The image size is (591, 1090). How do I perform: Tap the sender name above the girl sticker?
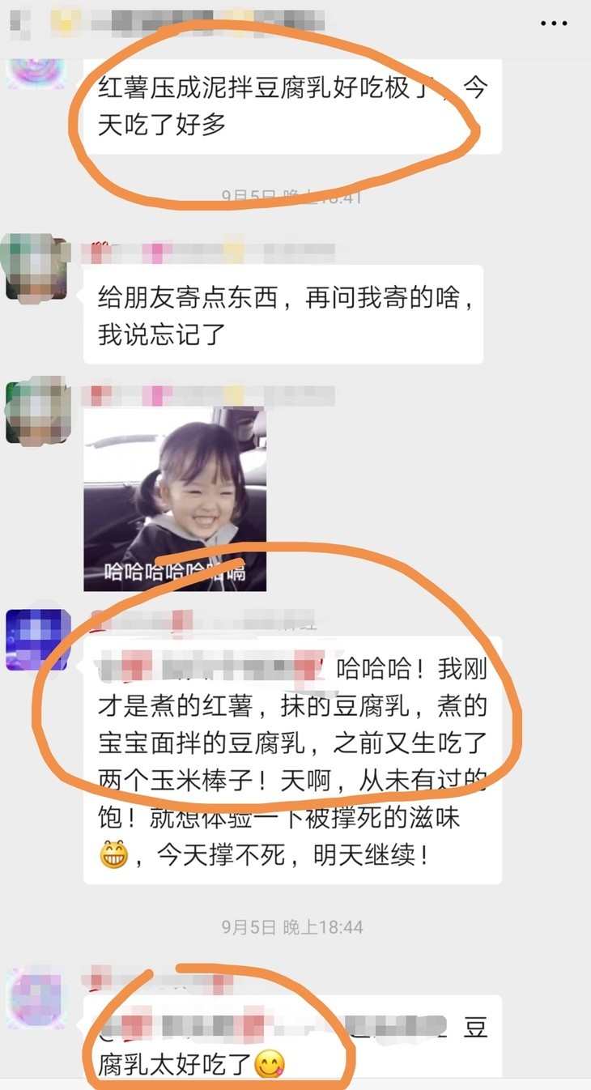209,396
